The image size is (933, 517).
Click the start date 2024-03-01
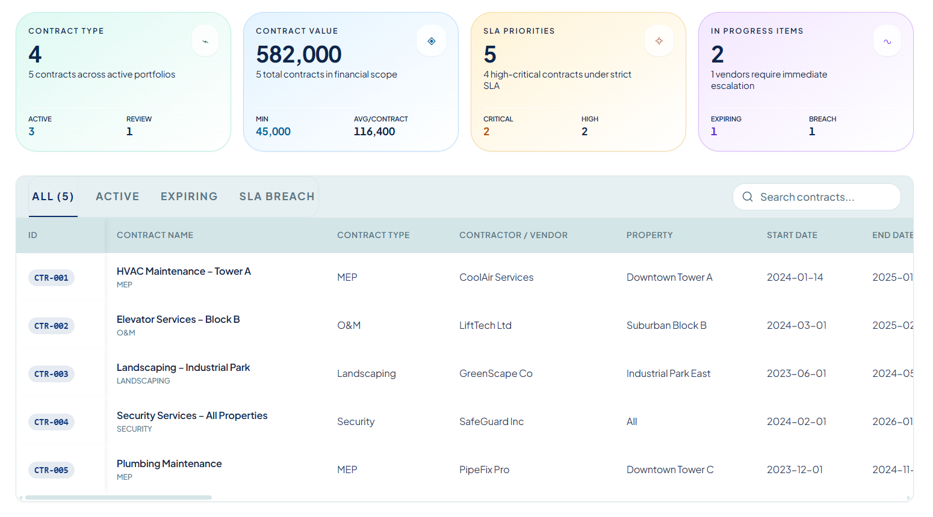(x=796, y=325)
